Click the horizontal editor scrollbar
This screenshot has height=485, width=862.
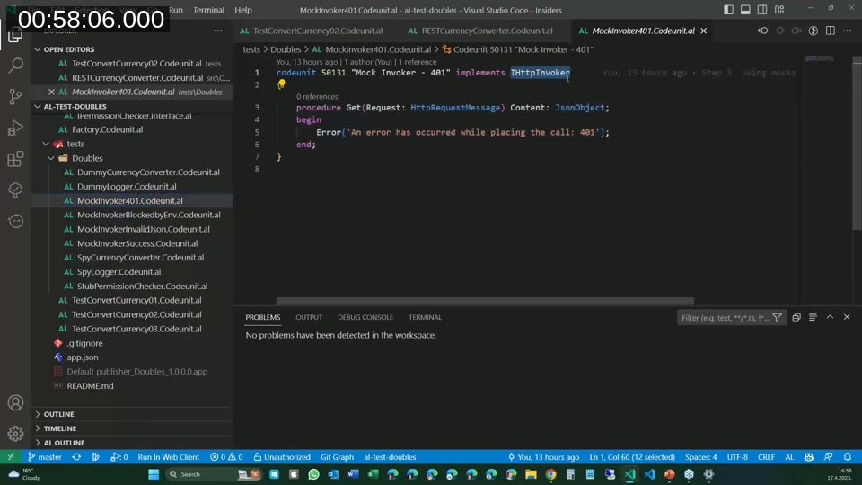[485, 302]
